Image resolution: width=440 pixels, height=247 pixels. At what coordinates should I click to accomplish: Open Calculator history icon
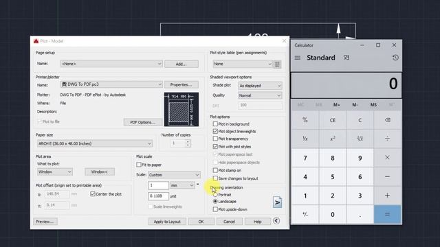(x=395, y=58)
